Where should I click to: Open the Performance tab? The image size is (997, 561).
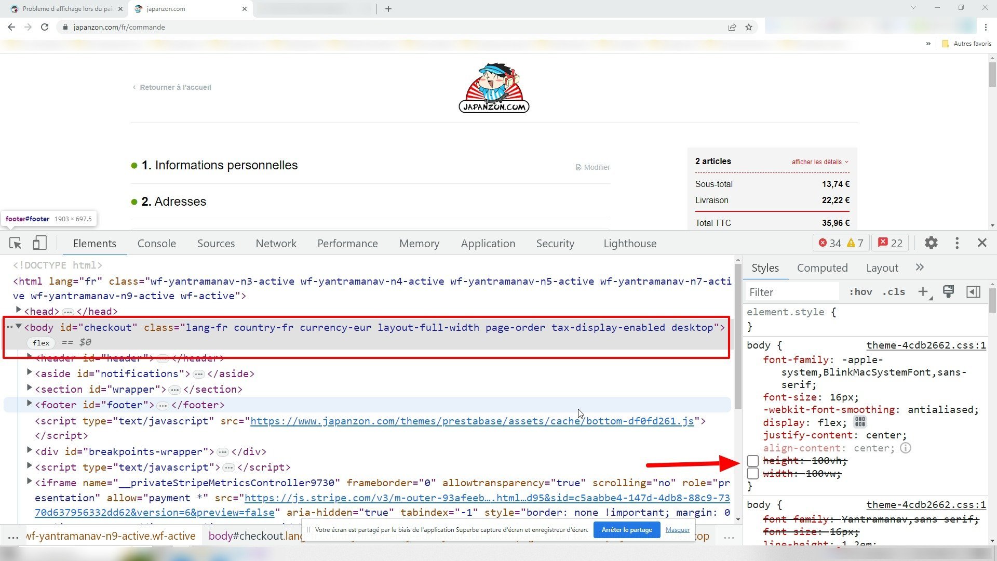[x=347, y=243]
